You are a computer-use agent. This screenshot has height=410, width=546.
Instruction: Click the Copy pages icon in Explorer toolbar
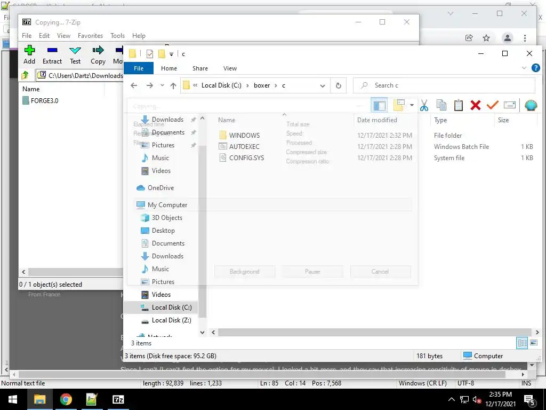click(x=441, y=105)
